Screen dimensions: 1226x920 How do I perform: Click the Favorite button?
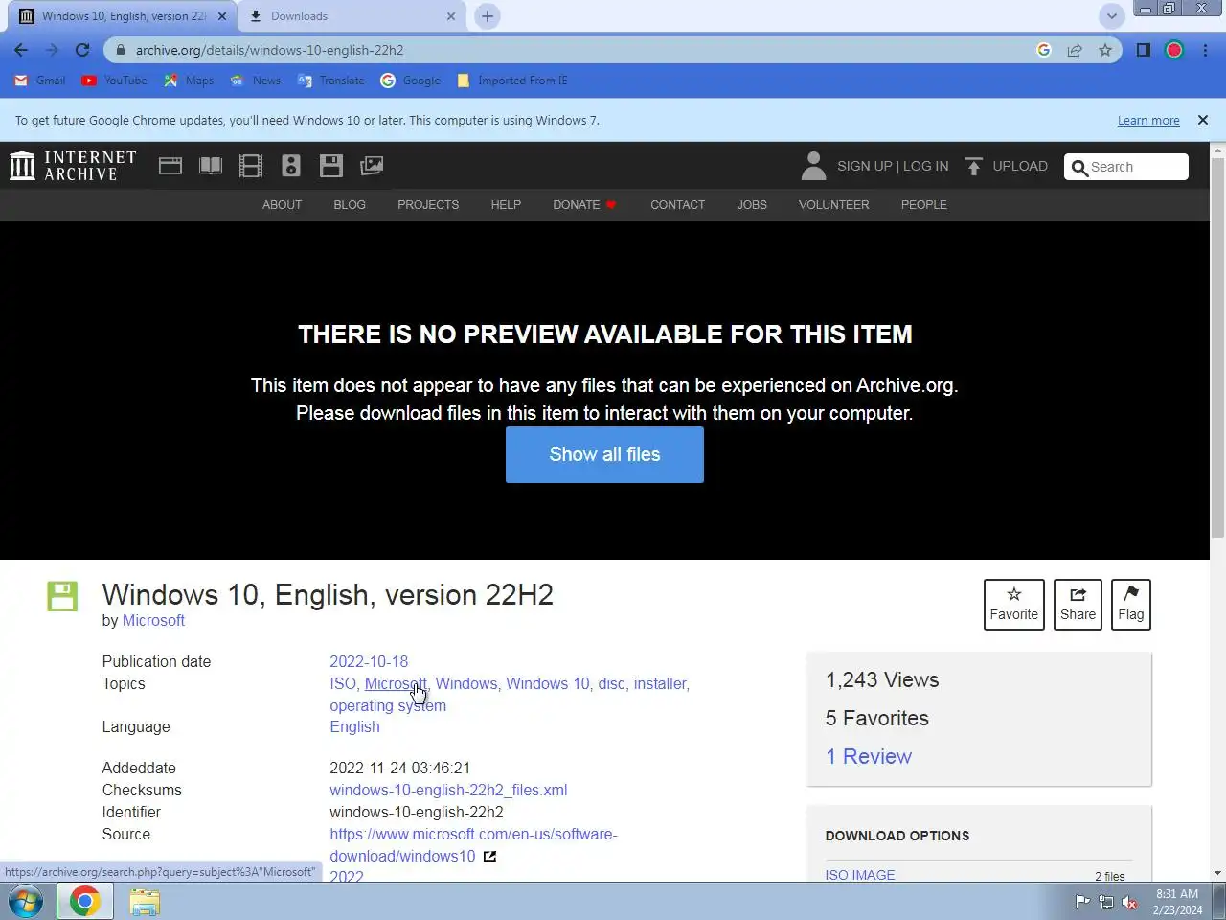(1014, 605)
